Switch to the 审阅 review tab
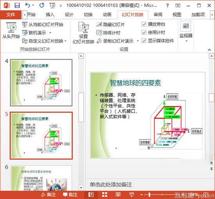This screenshot has width=215, height=199. (x=158, y=14)
